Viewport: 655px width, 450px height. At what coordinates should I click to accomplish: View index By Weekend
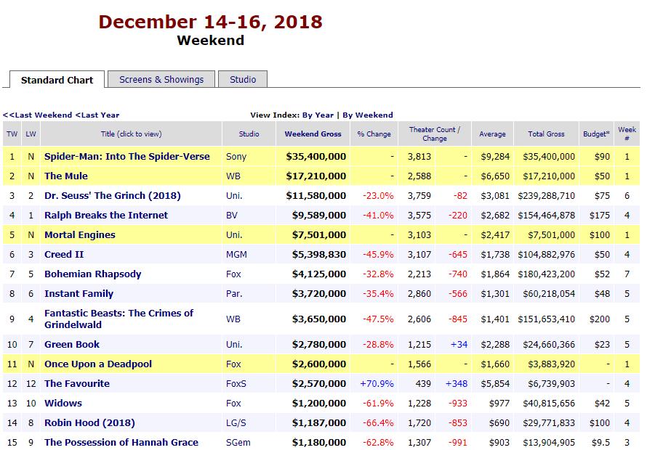pyautogui.click(x=368, y=115)
